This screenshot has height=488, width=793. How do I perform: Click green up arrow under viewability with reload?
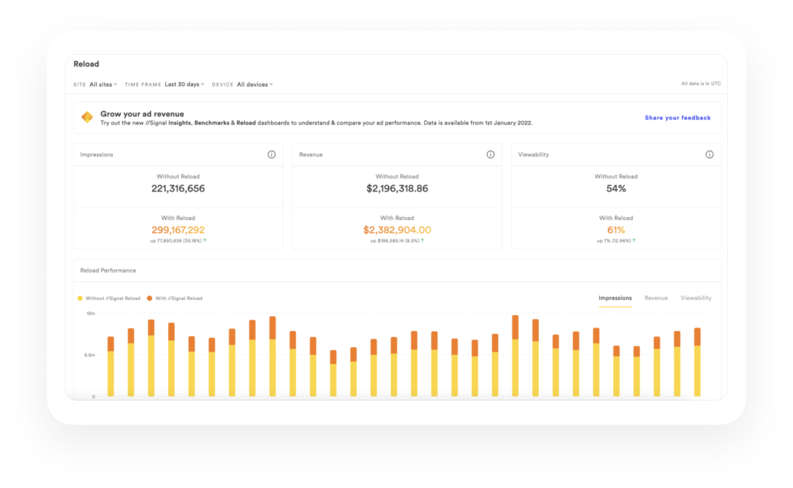(633, 241)
